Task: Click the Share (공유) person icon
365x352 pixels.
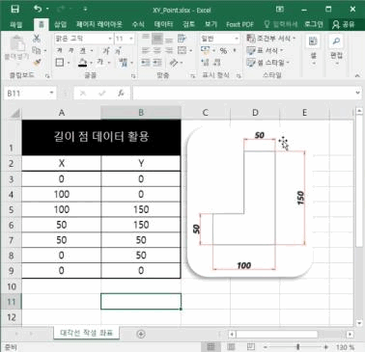Action: point(336,24)
